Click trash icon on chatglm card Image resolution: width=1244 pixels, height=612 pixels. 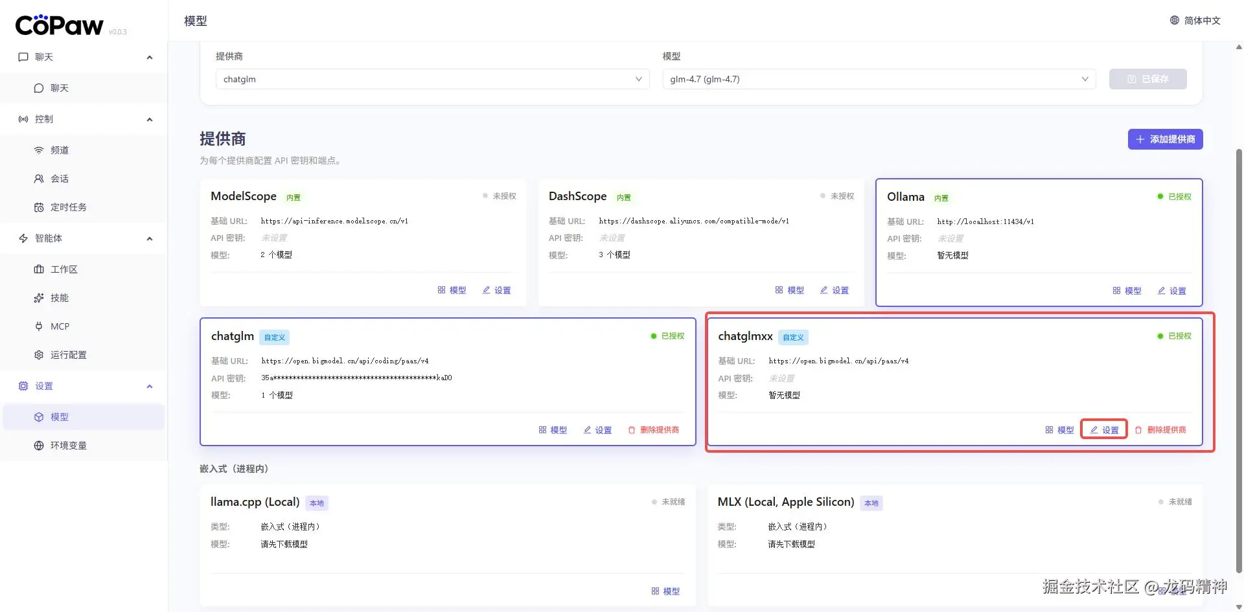[632, 430]
